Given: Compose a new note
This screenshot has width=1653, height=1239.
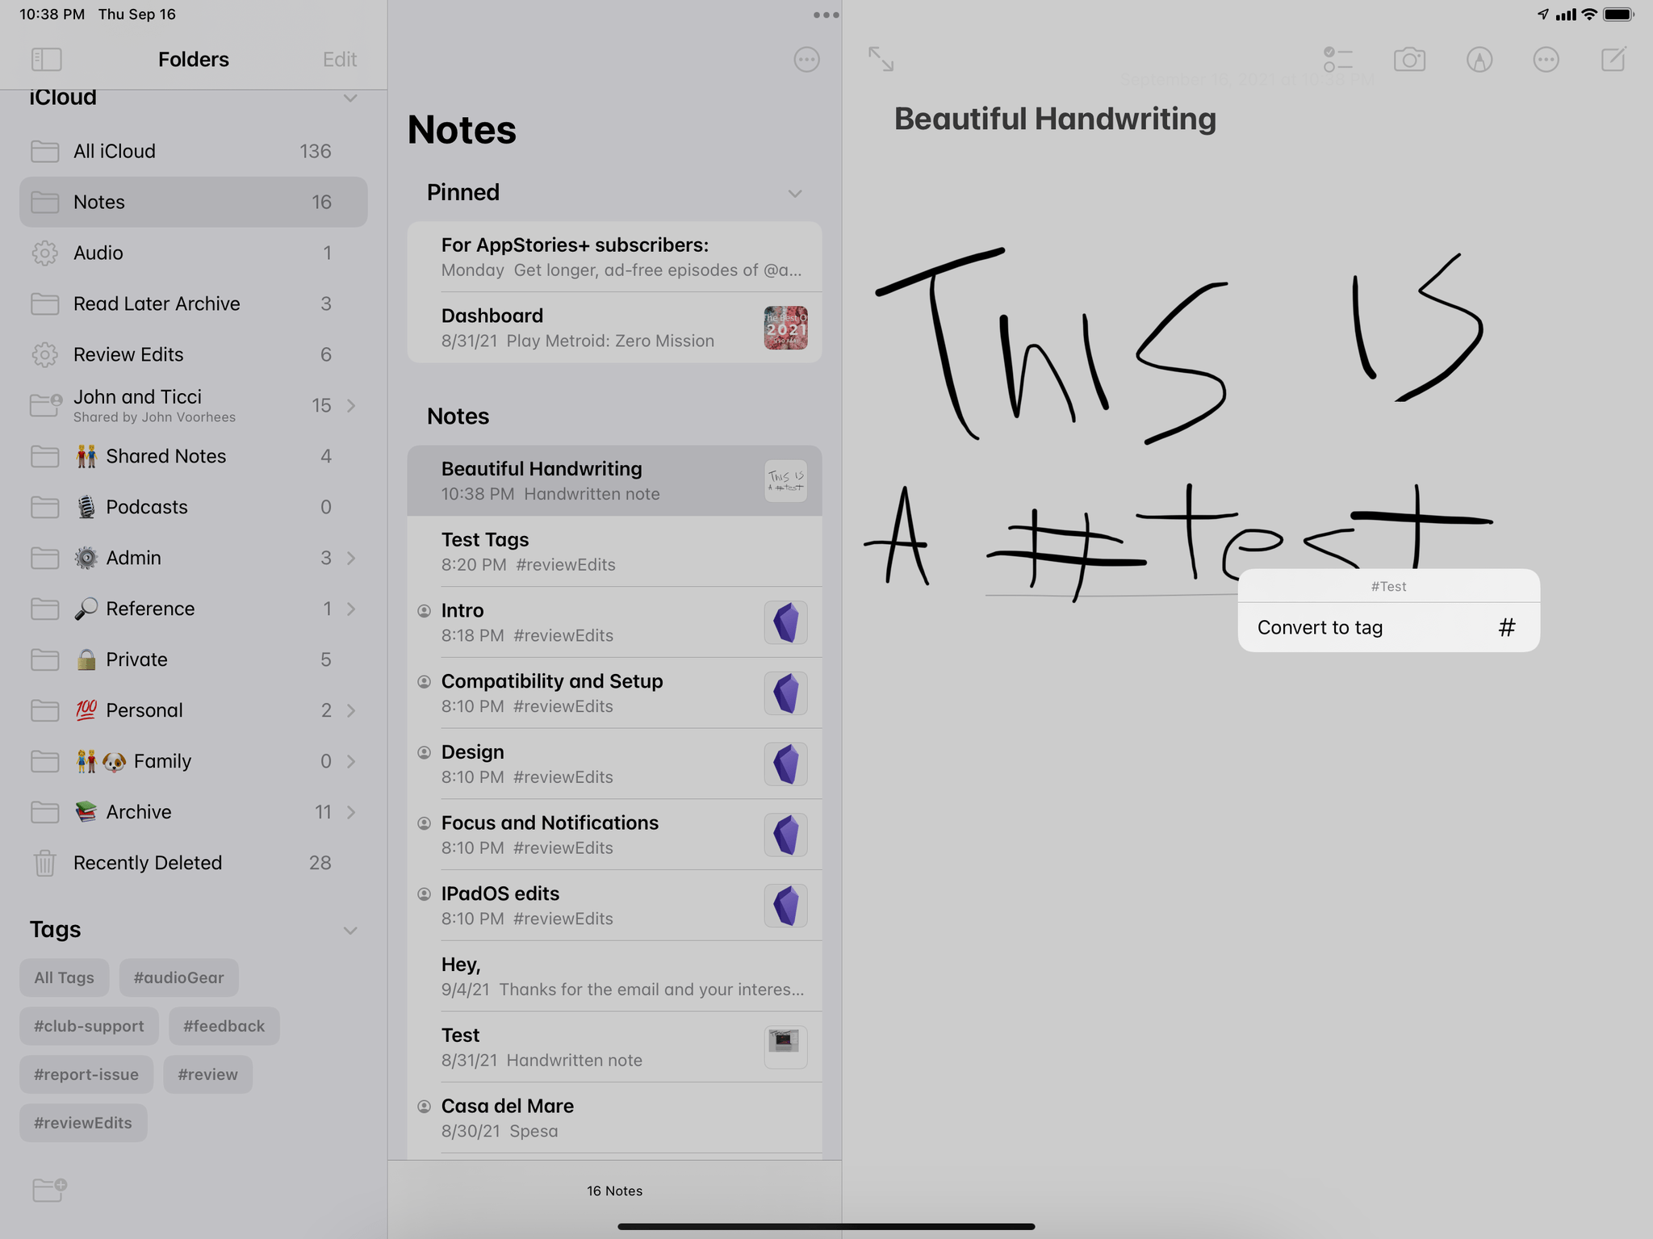Looking at the screenshot, I should pos(1613,59).
